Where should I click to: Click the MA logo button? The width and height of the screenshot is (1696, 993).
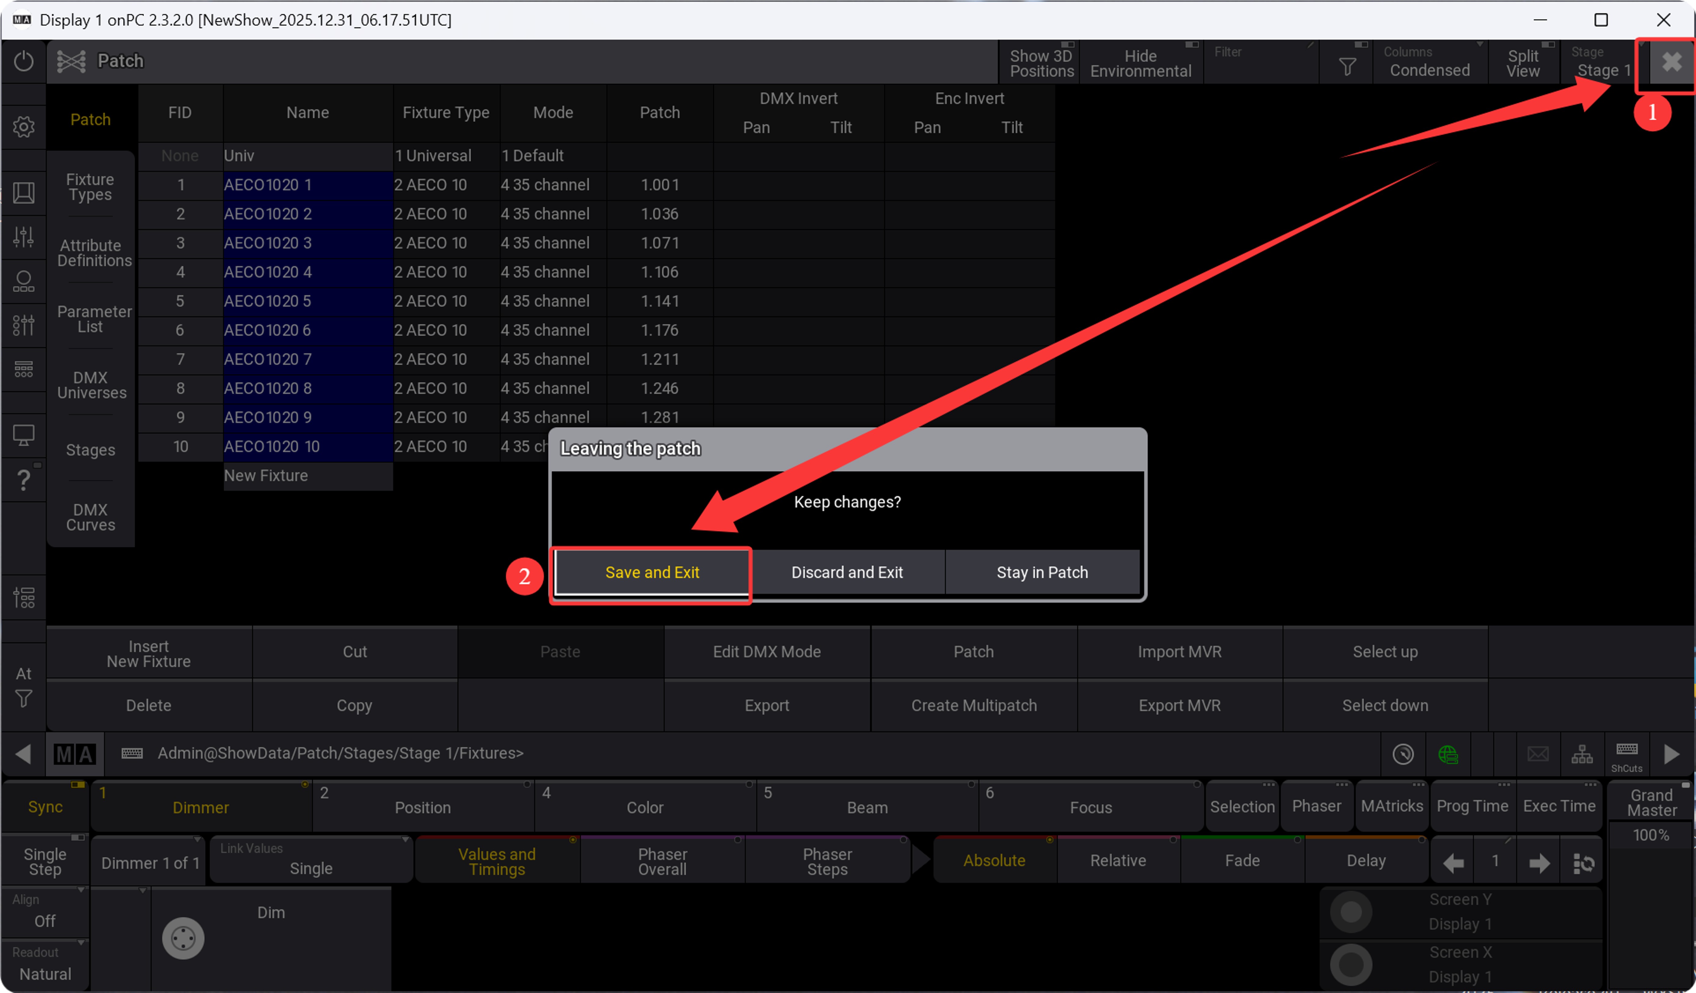point(75,754)
